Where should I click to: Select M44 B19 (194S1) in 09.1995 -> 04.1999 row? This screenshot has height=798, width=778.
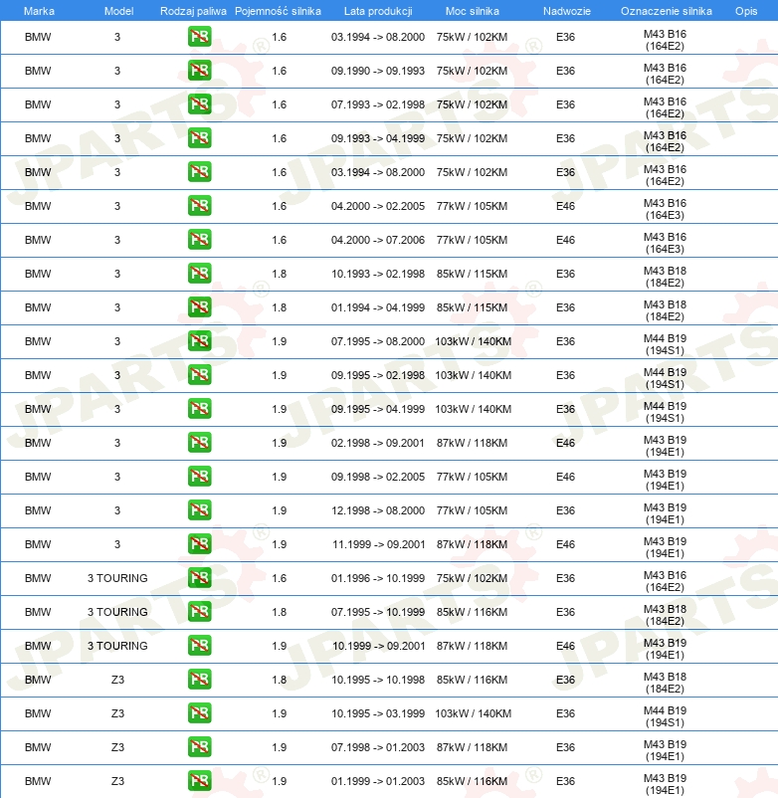tap(665, 412)
